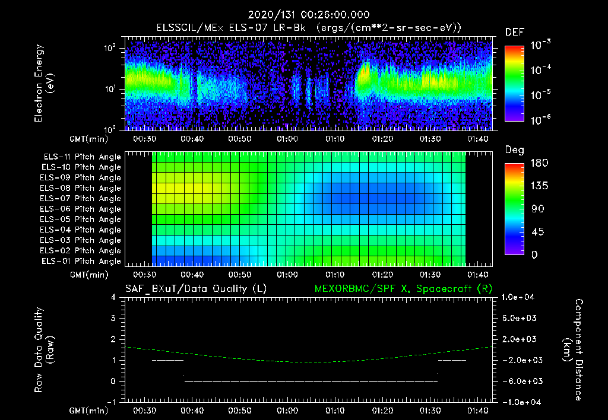Click the ELS-04 Pitch Angle row label

pos(80,230)
